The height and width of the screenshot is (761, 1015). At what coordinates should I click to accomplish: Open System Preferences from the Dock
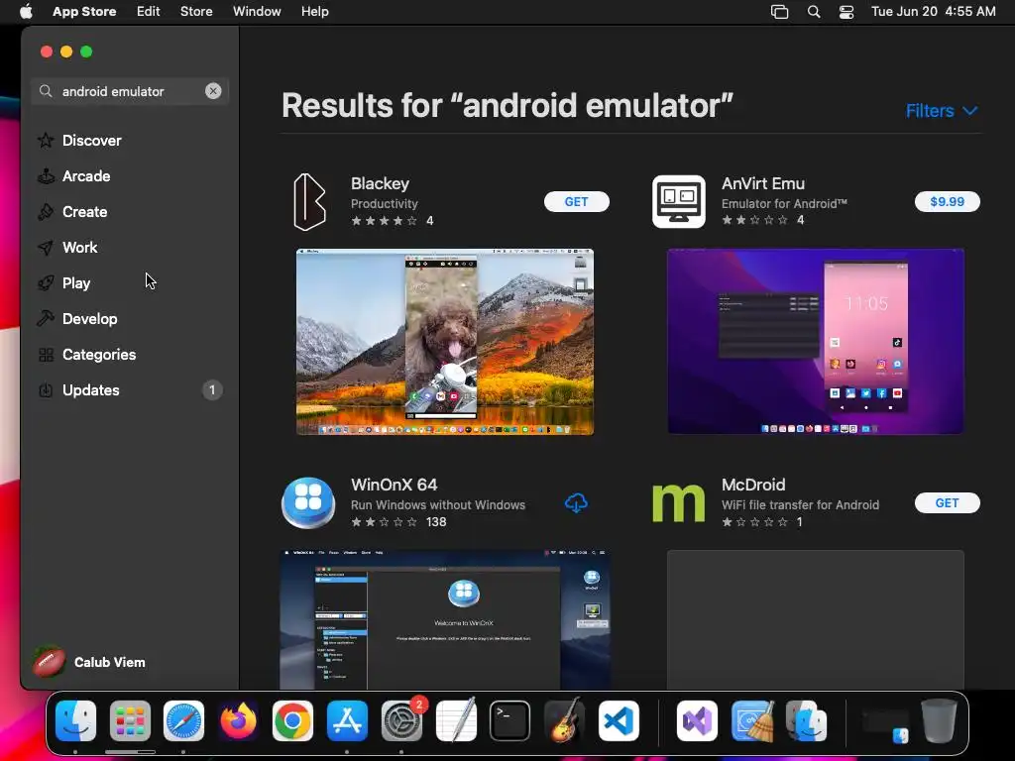pyautogui.click(x=402, y=720)
